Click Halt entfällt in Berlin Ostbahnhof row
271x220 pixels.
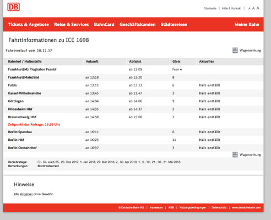tap(209, 148)
